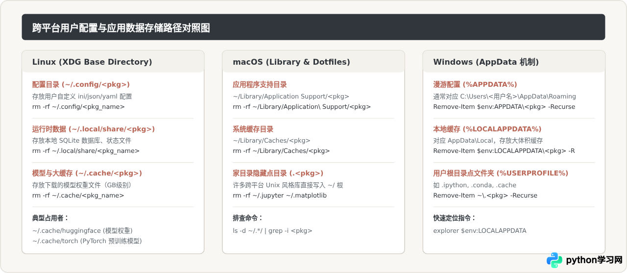The height and width of the screenshot is (273, 627).
Task: Click command Remove-Item ~\.<pkg> -Recurse
Action: point(485,195)
